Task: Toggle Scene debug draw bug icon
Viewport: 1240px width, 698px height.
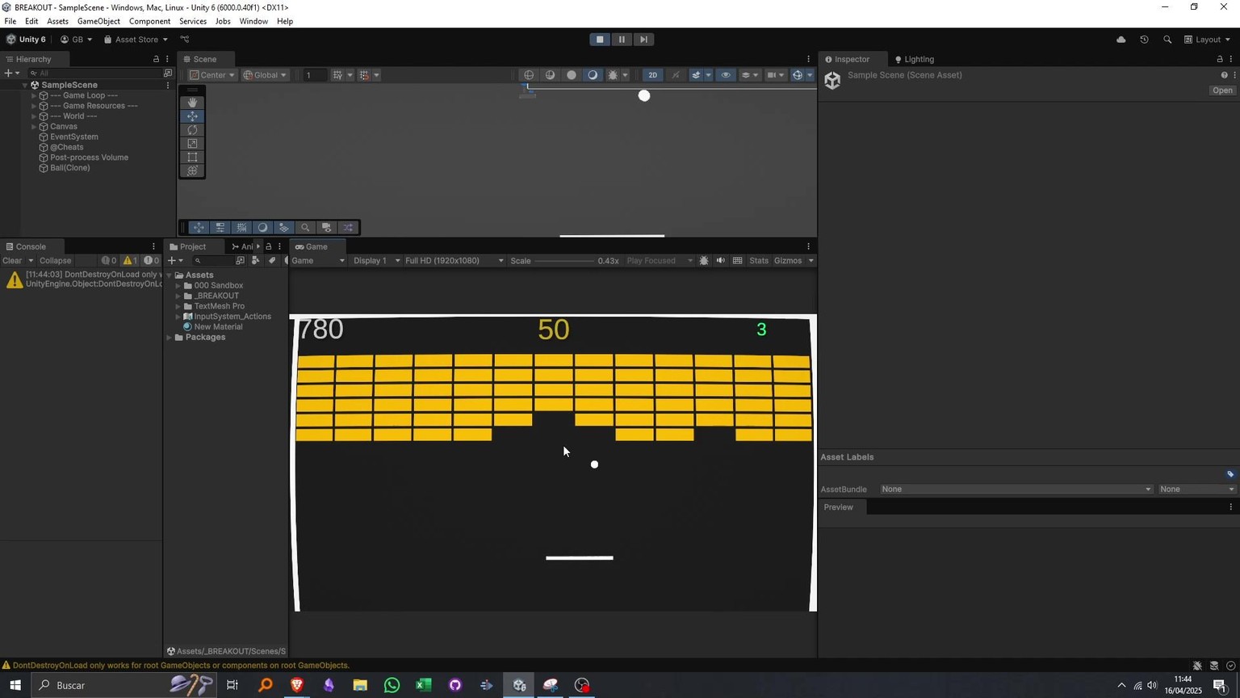Action: pos(613,75)
